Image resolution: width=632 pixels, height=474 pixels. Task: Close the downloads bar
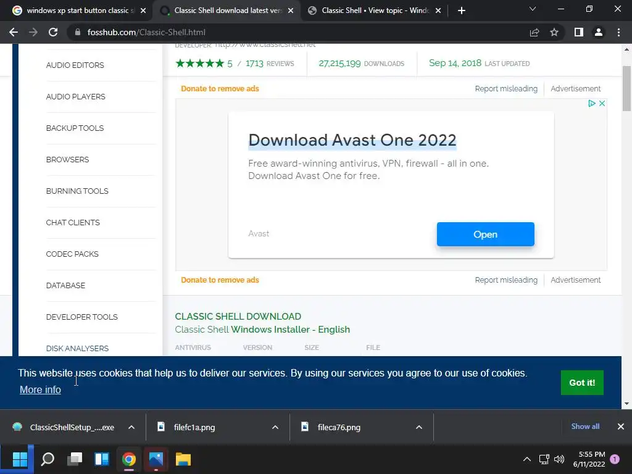pos(621,426)
